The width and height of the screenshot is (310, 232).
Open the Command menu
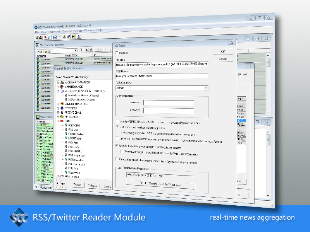(54, 32)
